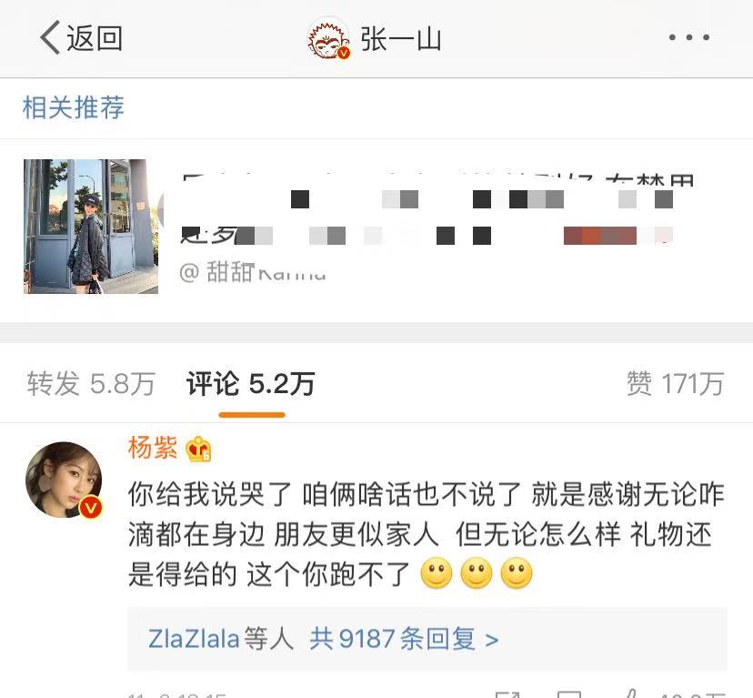
Task: Tap the like thumb icon under 杨紫's comment
Action: click(x=629, y=693)
